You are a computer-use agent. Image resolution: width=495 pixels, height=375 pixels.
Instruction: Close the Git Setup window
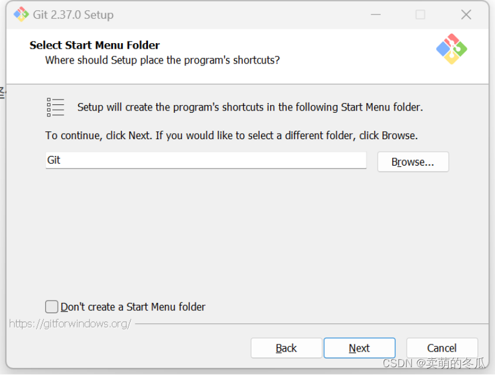[x=466, y=14]
